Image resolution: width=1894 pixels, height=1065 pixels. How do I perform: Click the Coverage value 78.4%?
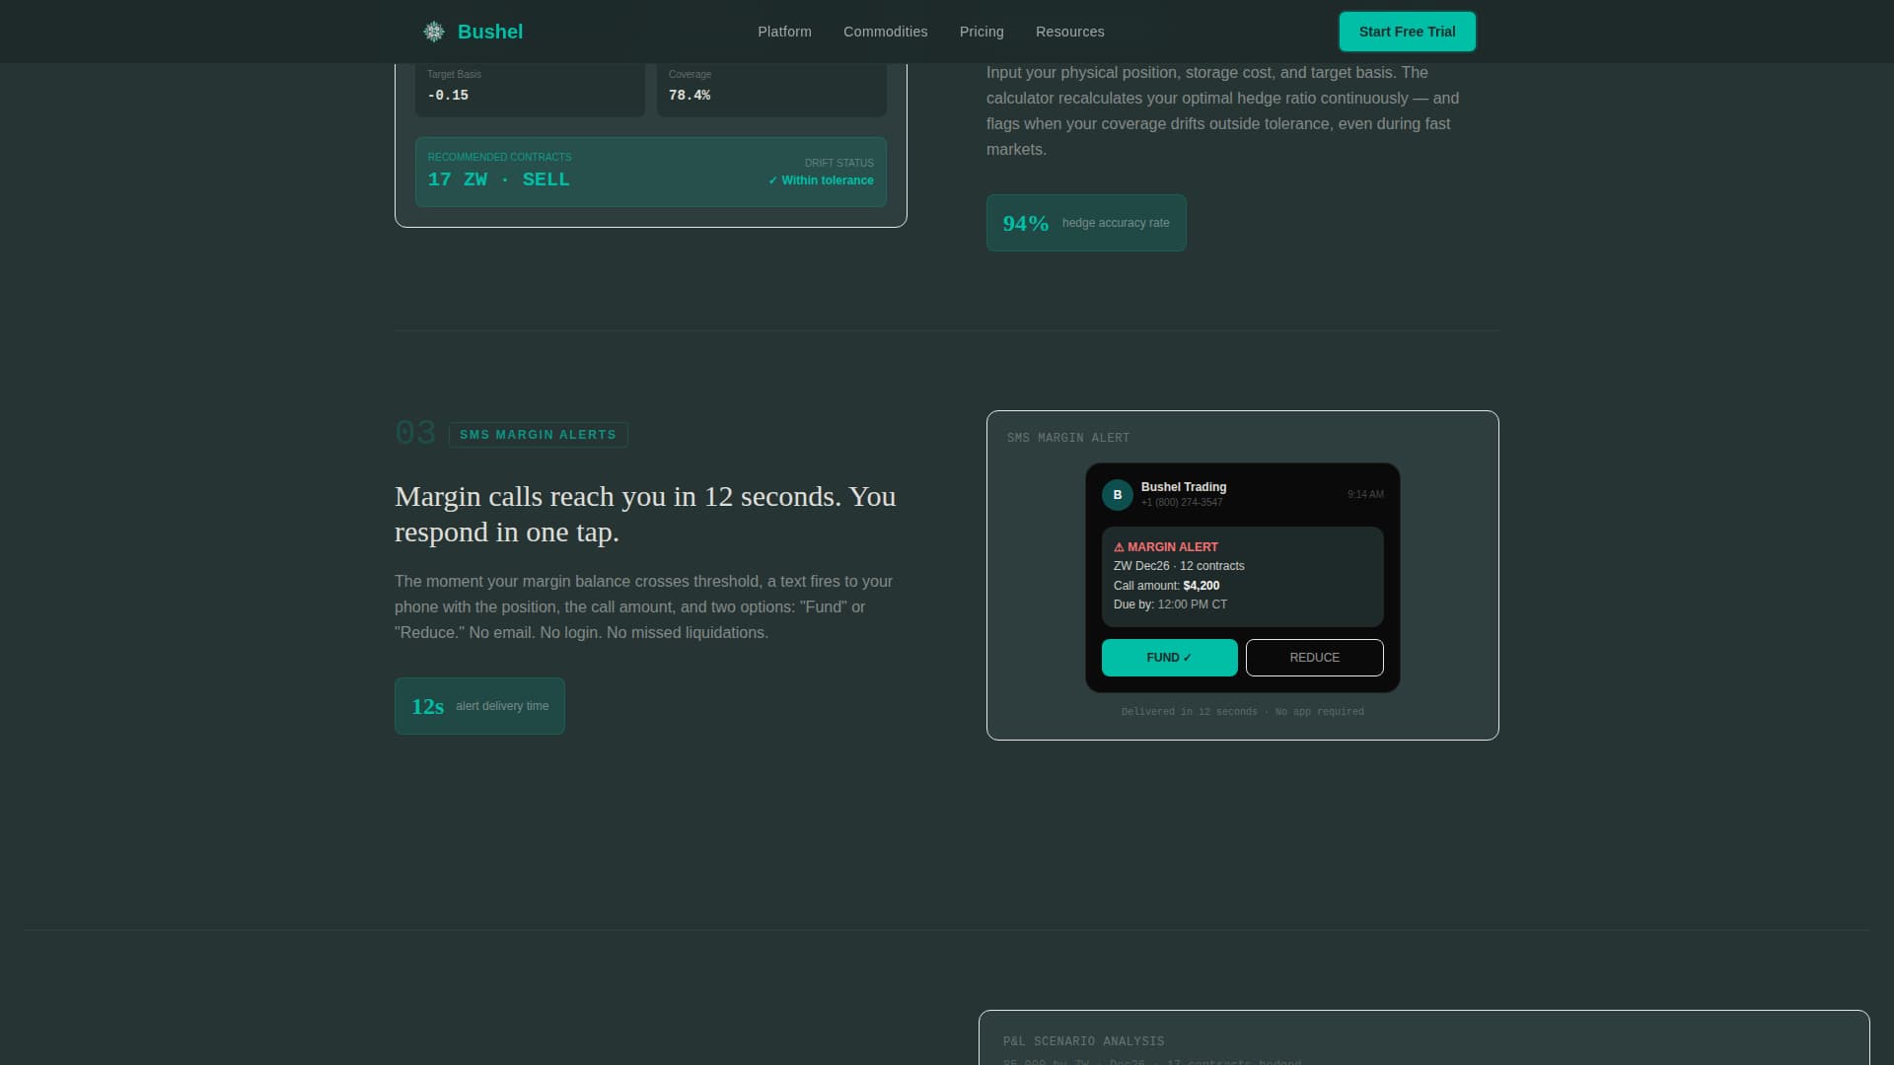(x=690, y=96)
